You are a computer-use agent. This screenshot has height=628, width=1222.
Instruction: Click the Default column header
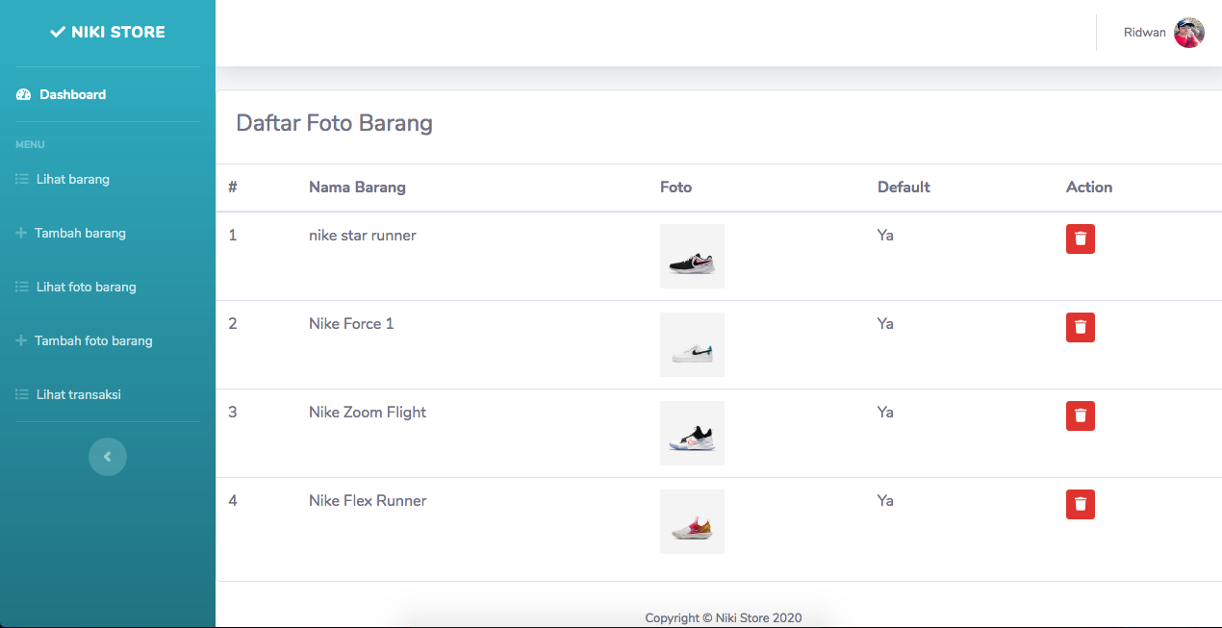point(904,187)
